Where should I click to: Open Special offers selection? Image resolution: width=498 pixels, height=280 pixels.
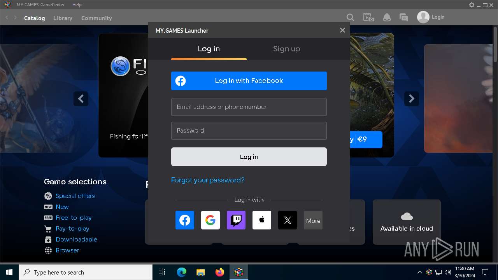tap(75, 196)
